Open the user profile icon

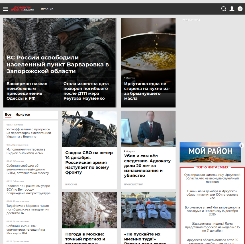point(232,9)
